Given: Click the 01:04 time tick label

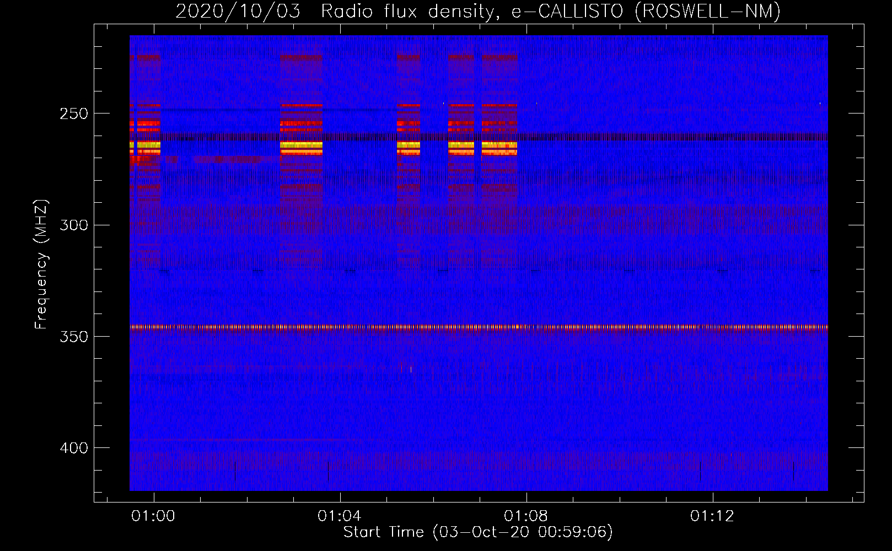Looking at the screenshot, I should 340,516.
